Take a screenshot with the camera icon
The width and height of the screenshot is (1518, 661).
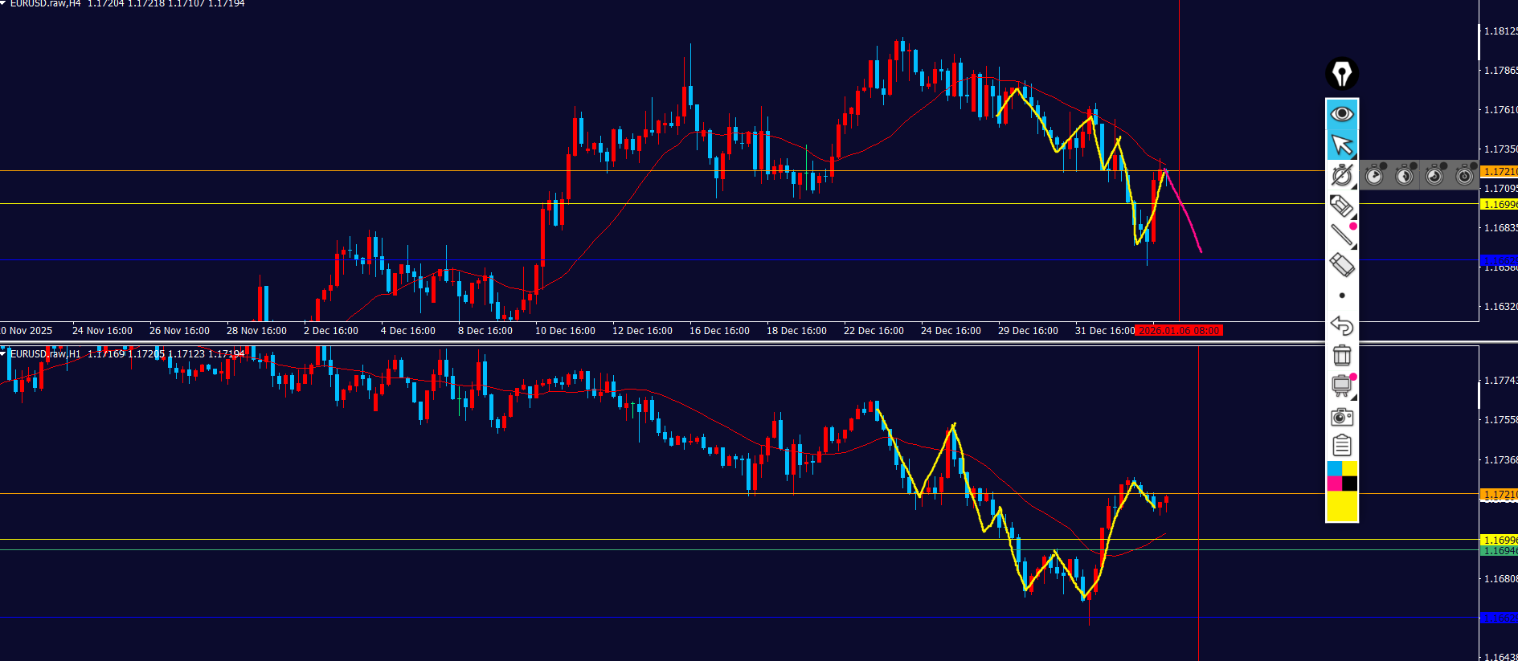click(x=1341, y=417)
